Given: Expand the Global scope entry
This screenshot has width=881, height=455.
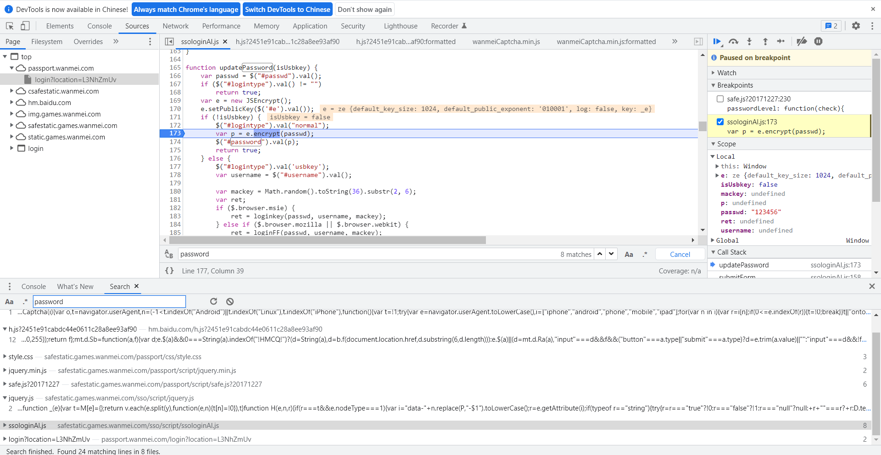Looking at the screenshot, I should coord(713,240).
